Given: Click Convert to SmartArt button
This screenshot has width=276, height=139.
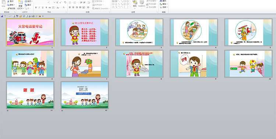Looking at the screenshot, I should (101, 8).
